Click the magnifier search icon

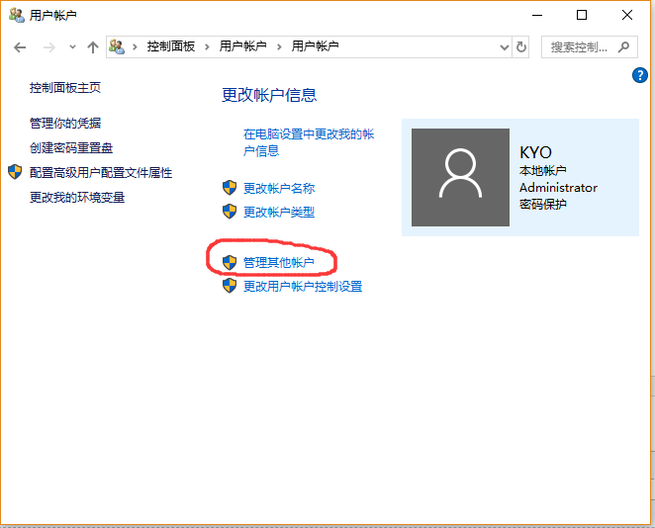(x=623, y=46)
